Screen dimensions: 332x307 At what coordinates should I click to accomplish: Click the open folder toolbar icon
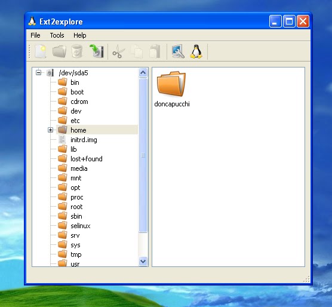click(59, 51)
